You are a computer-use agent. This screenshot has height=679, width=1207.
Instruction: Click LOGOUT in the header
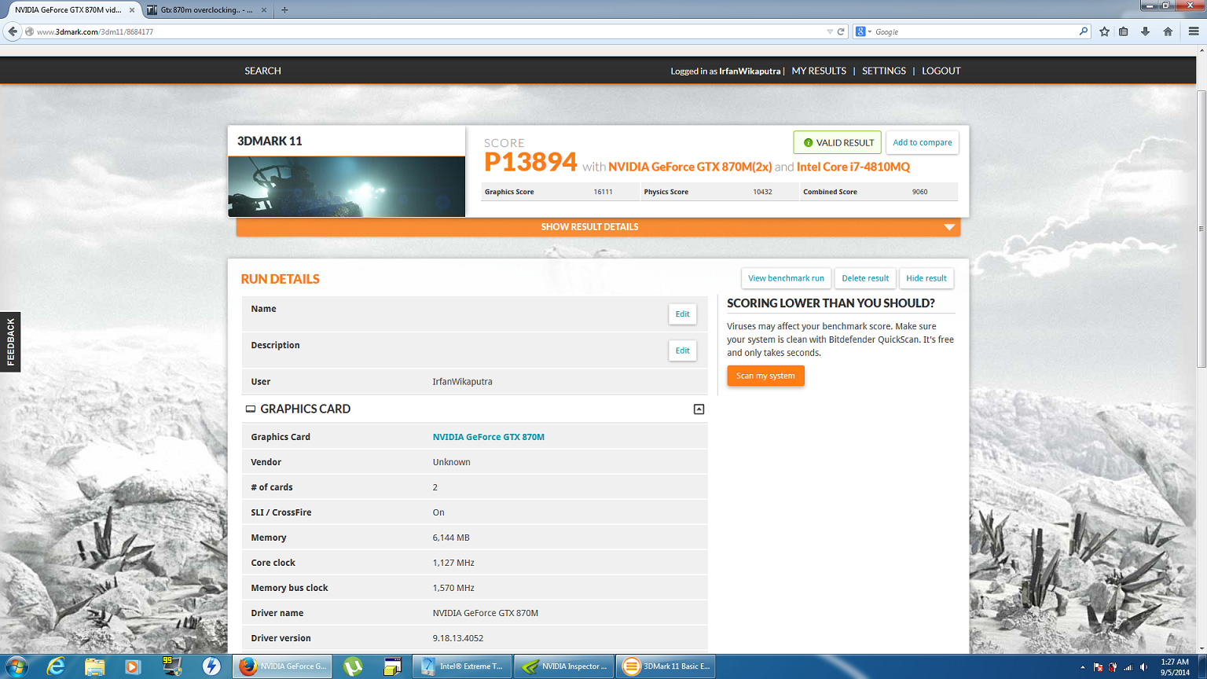tap(941, 71)
